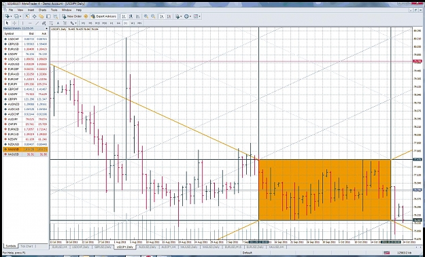Image resolution: width=425 pixels, height=257 pixels.
Task: Switch to M1 timeframe
Action: tap(83, 23)
